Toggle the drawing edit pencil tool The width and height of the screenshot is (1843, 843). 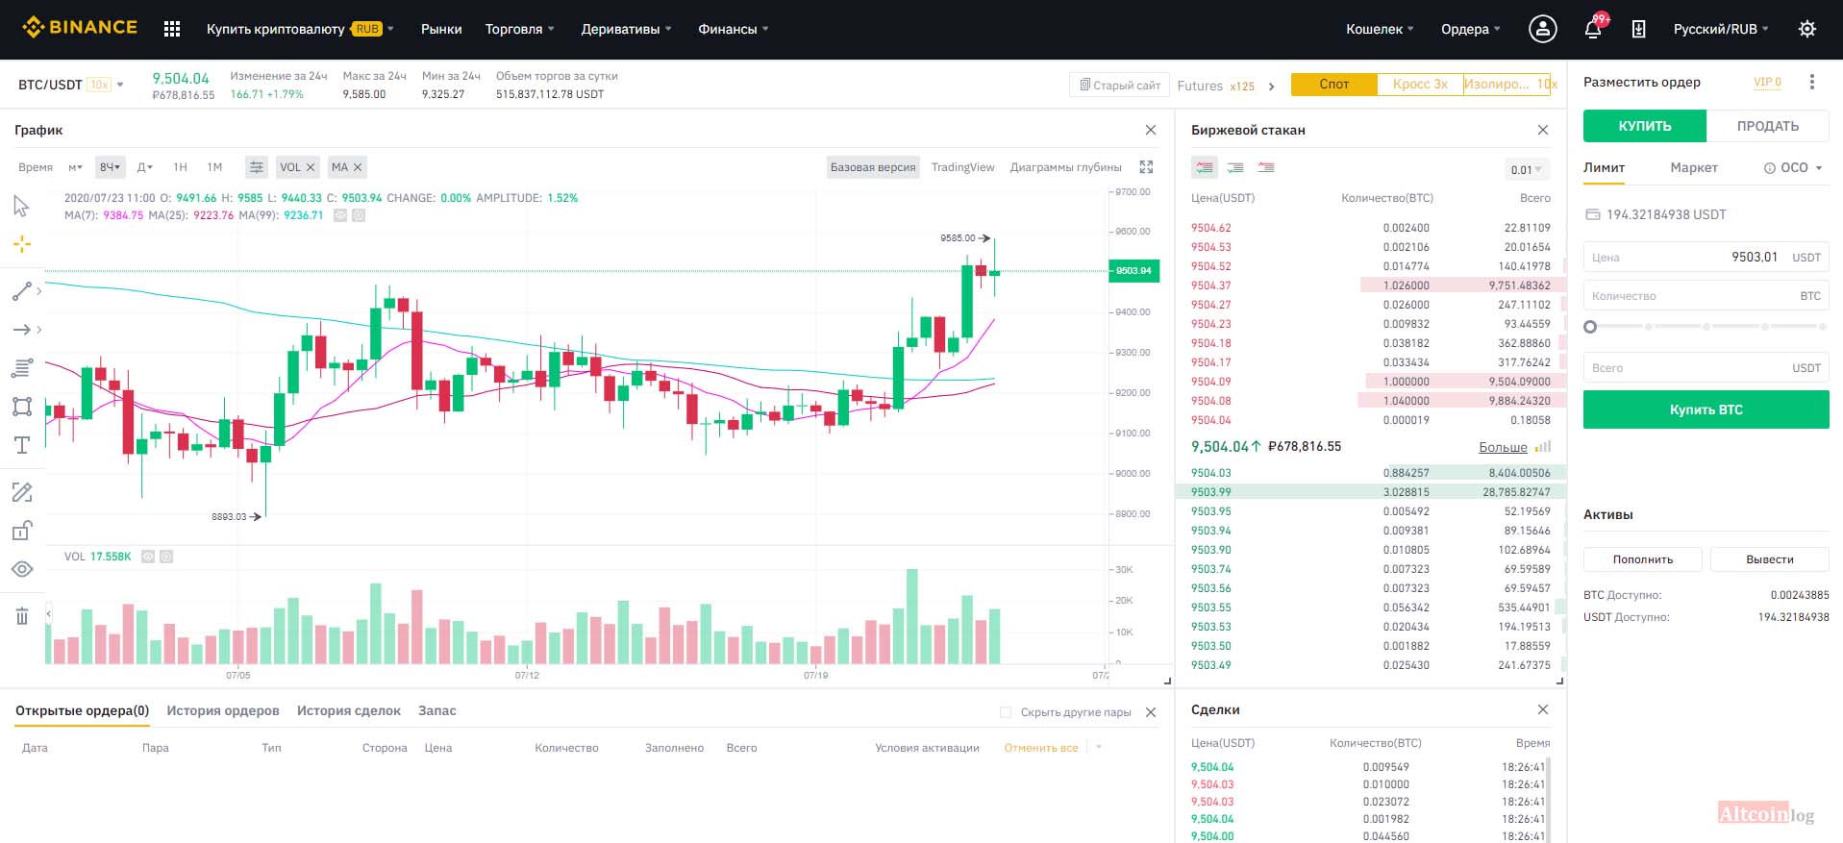(21, 492)
